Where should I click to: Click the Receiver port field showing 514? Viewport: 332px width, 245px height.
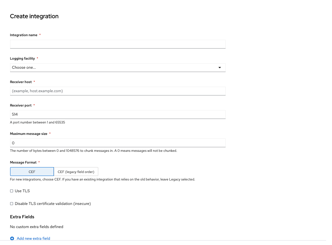(x=118, y=114)
